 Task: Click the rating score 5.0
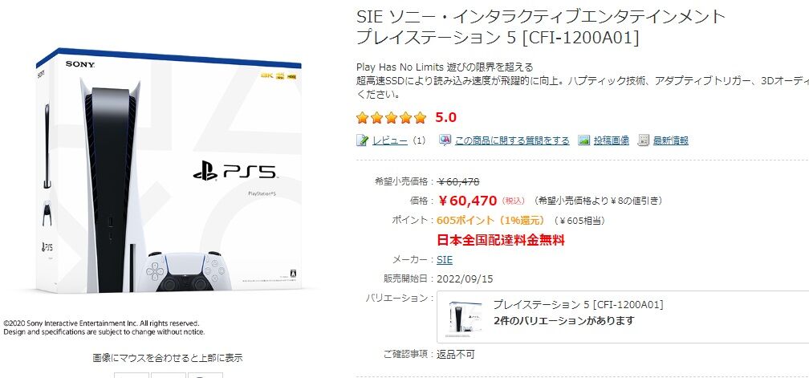point(445,118)
